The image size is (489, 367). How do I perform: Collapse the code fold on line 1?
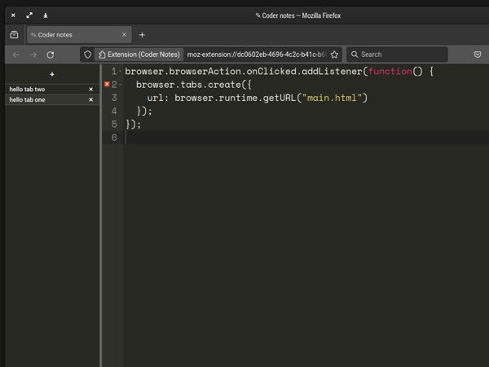click(121, 72)
